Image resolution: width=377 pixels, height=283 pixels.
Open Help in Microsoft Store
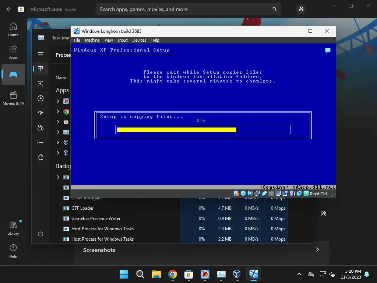(13, 251)
